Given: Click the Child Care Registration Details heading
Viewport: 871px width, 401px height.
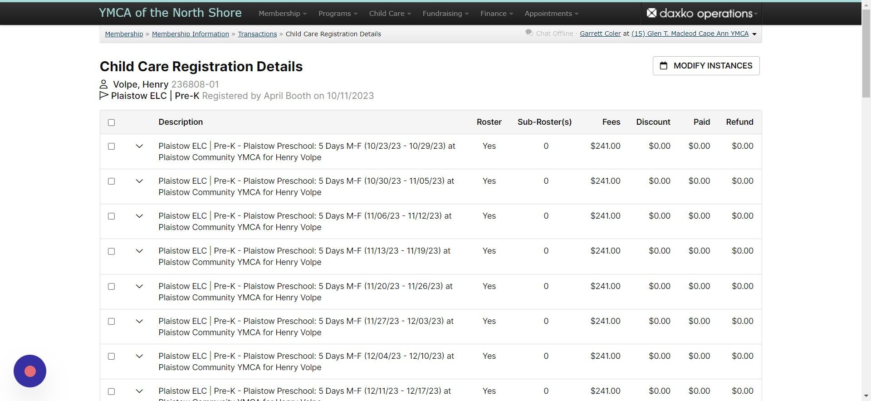Looking at the screenshot, I should click(201, 66).
